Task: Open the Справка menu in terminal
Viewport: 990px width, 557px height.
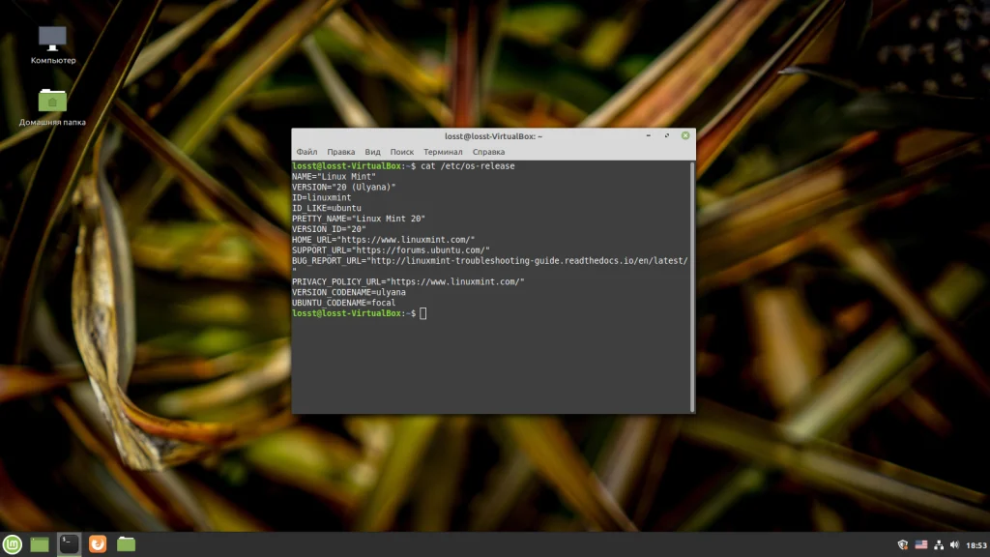Action: coord(488,152)
